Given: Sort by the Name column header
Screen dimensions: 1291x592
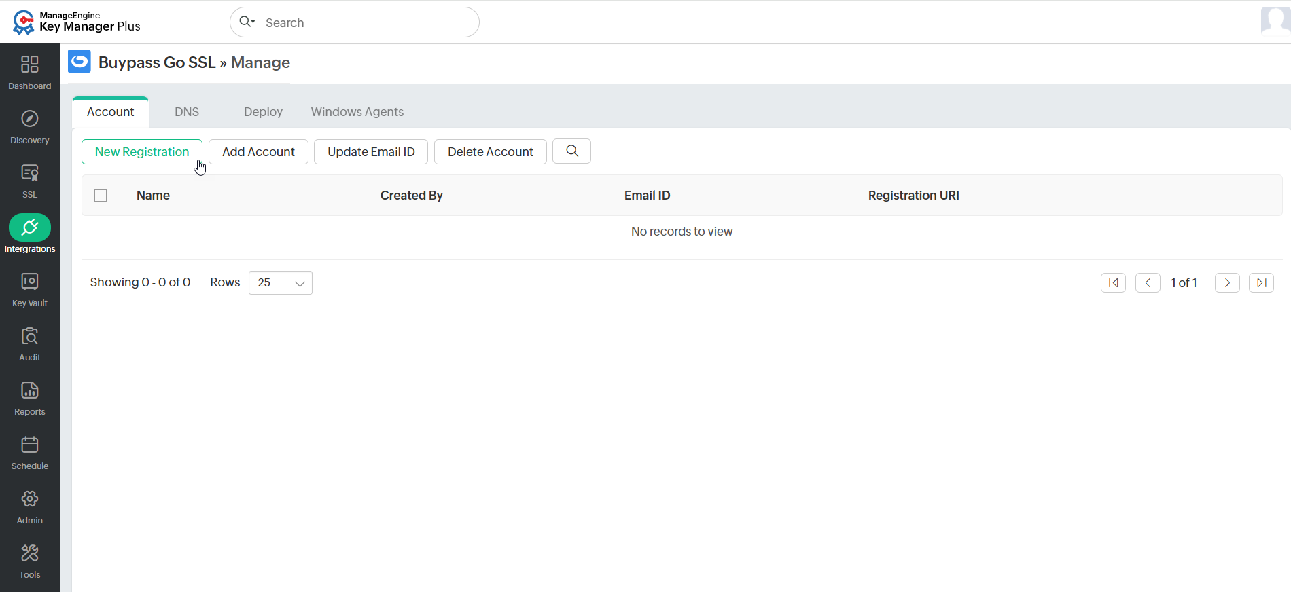Looking at the screenshot, I should click(x=153, y=196).
